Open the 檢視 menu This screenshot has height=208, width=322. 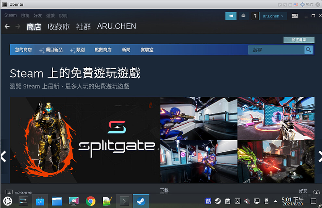point(25,16)
